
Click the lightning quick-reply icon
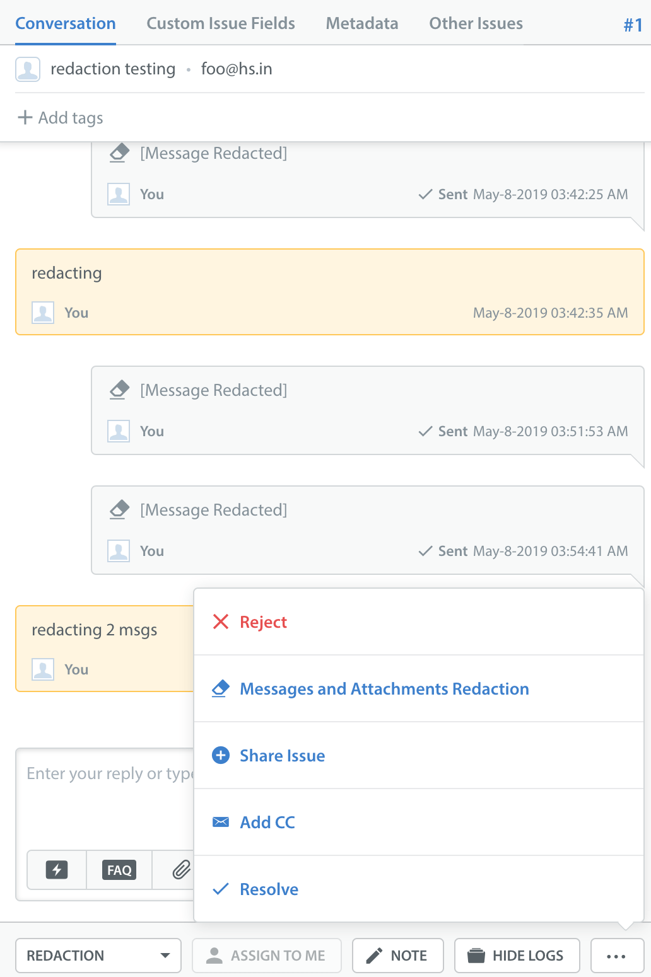(x=56, y=870)
